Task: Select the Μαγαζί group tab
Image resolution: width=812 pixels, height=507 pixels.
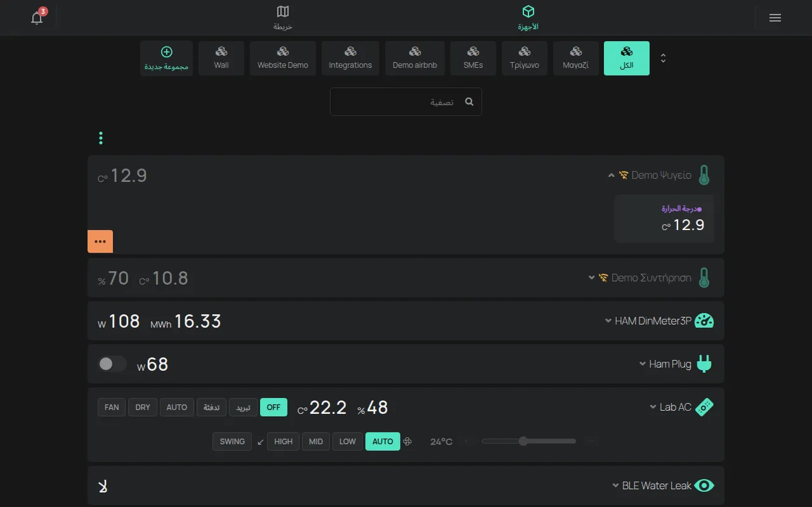Action: [576, 58]
